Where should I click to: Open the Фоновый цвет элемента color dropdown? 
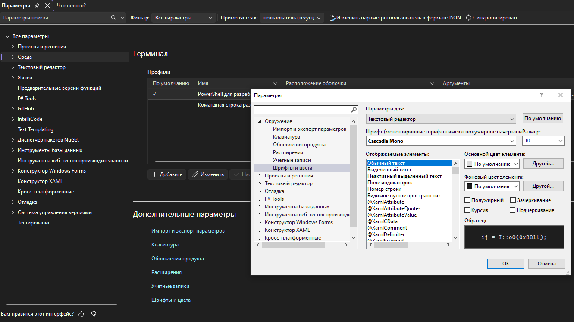[x=492, y=186]
